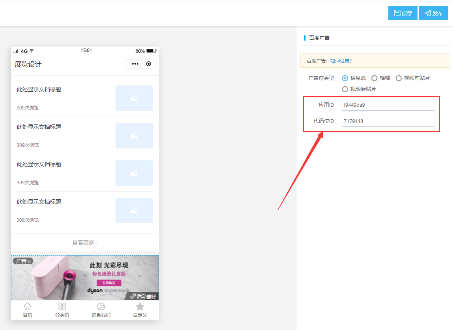Tap the 首页 home icon
Image resolution: width=453 pixels, height=330 pixels.
pos(27,306)
